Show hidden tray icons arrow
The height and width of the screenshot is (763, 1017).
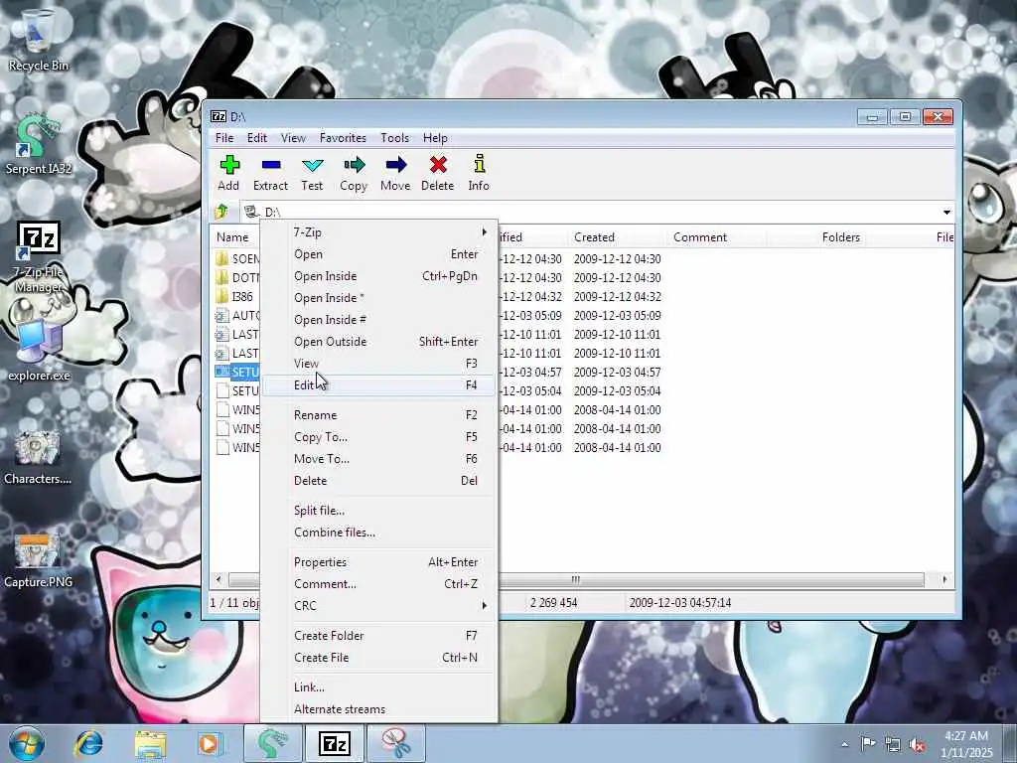(x=844, y=745)
